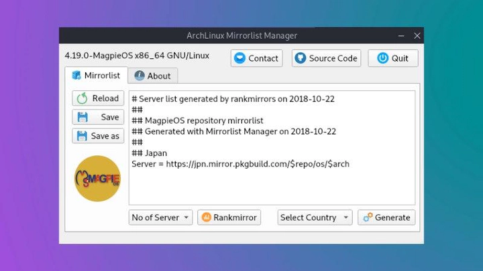Hit the Generate gears icon

(367, 217)
